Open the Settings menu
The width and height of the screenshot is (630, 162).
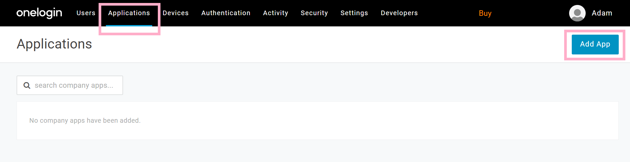(x=354, y=13)
